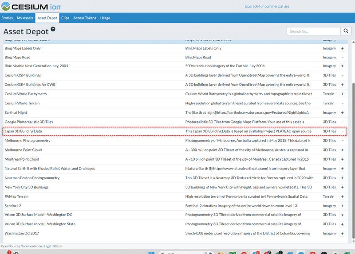View the Usage tab
The width and height of the screenshot is (355, 254).
(105, 18)
